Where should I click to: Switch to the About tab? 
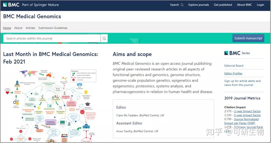[18, 28]
